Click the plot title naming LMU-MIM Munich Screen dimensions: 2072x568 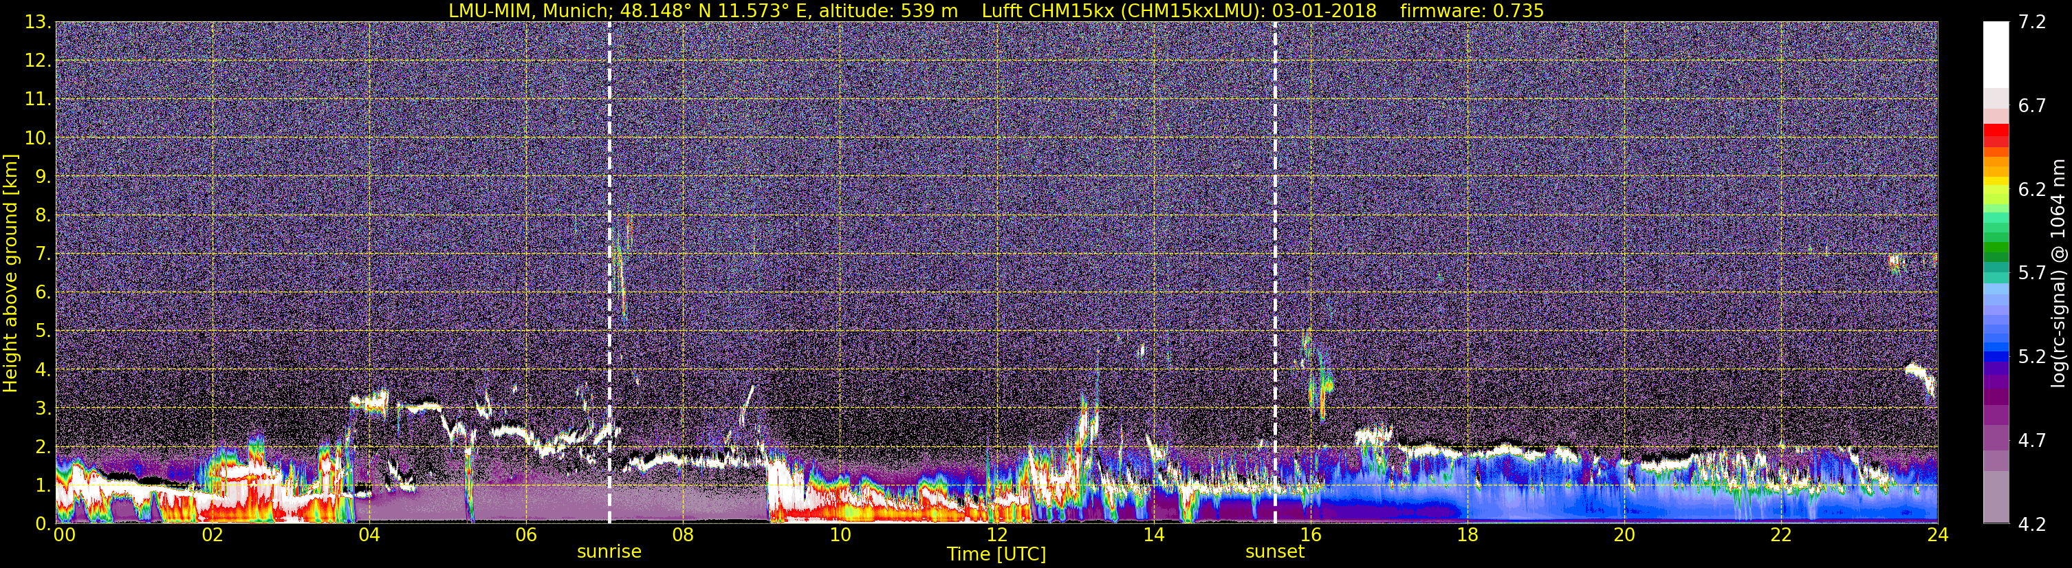click(x=996, y=10)
